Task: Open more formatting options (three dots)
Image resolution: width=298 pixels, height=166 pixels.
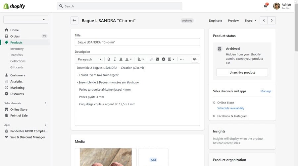Action: 182,59
